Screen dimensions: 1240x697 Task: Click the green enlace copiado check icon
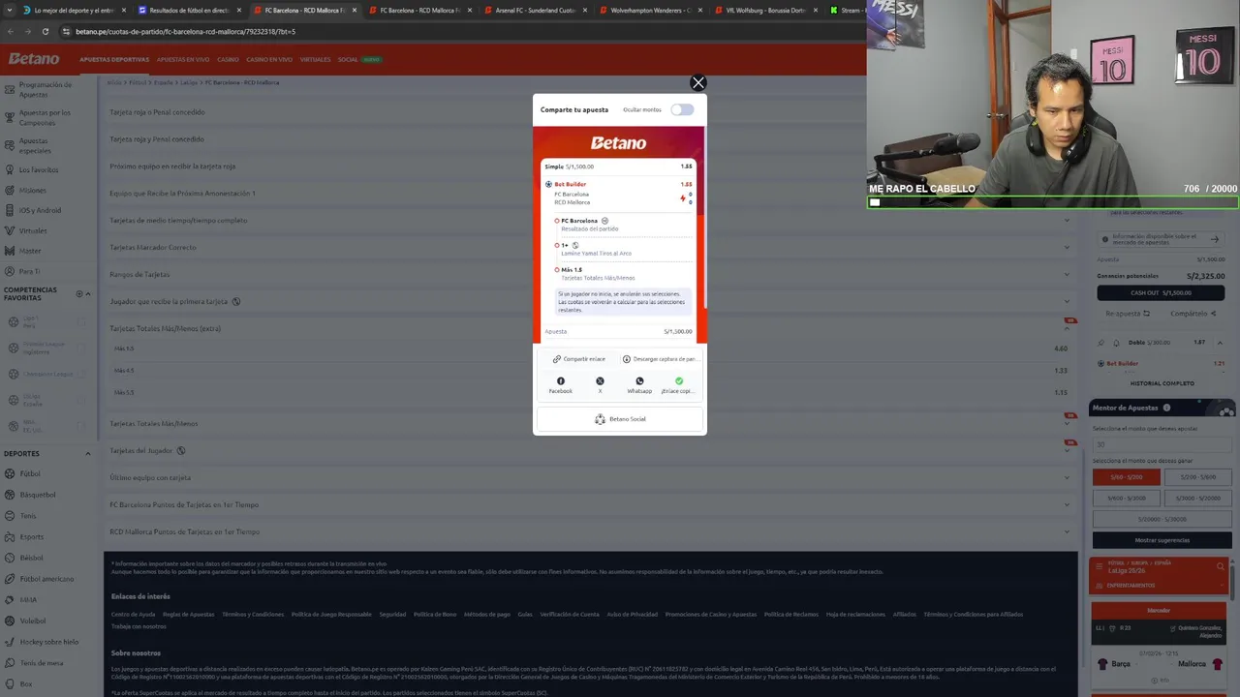679,381
